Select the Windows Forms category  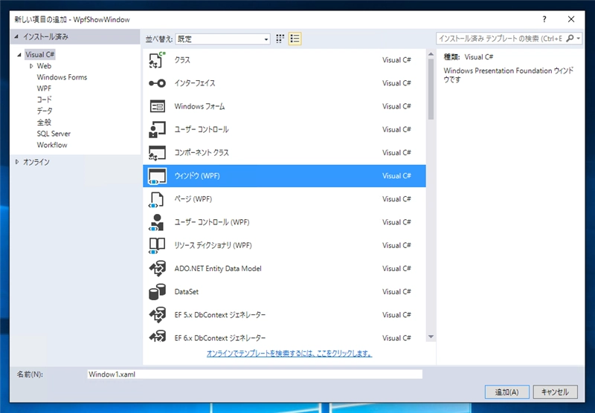click(x=62, y=77)
